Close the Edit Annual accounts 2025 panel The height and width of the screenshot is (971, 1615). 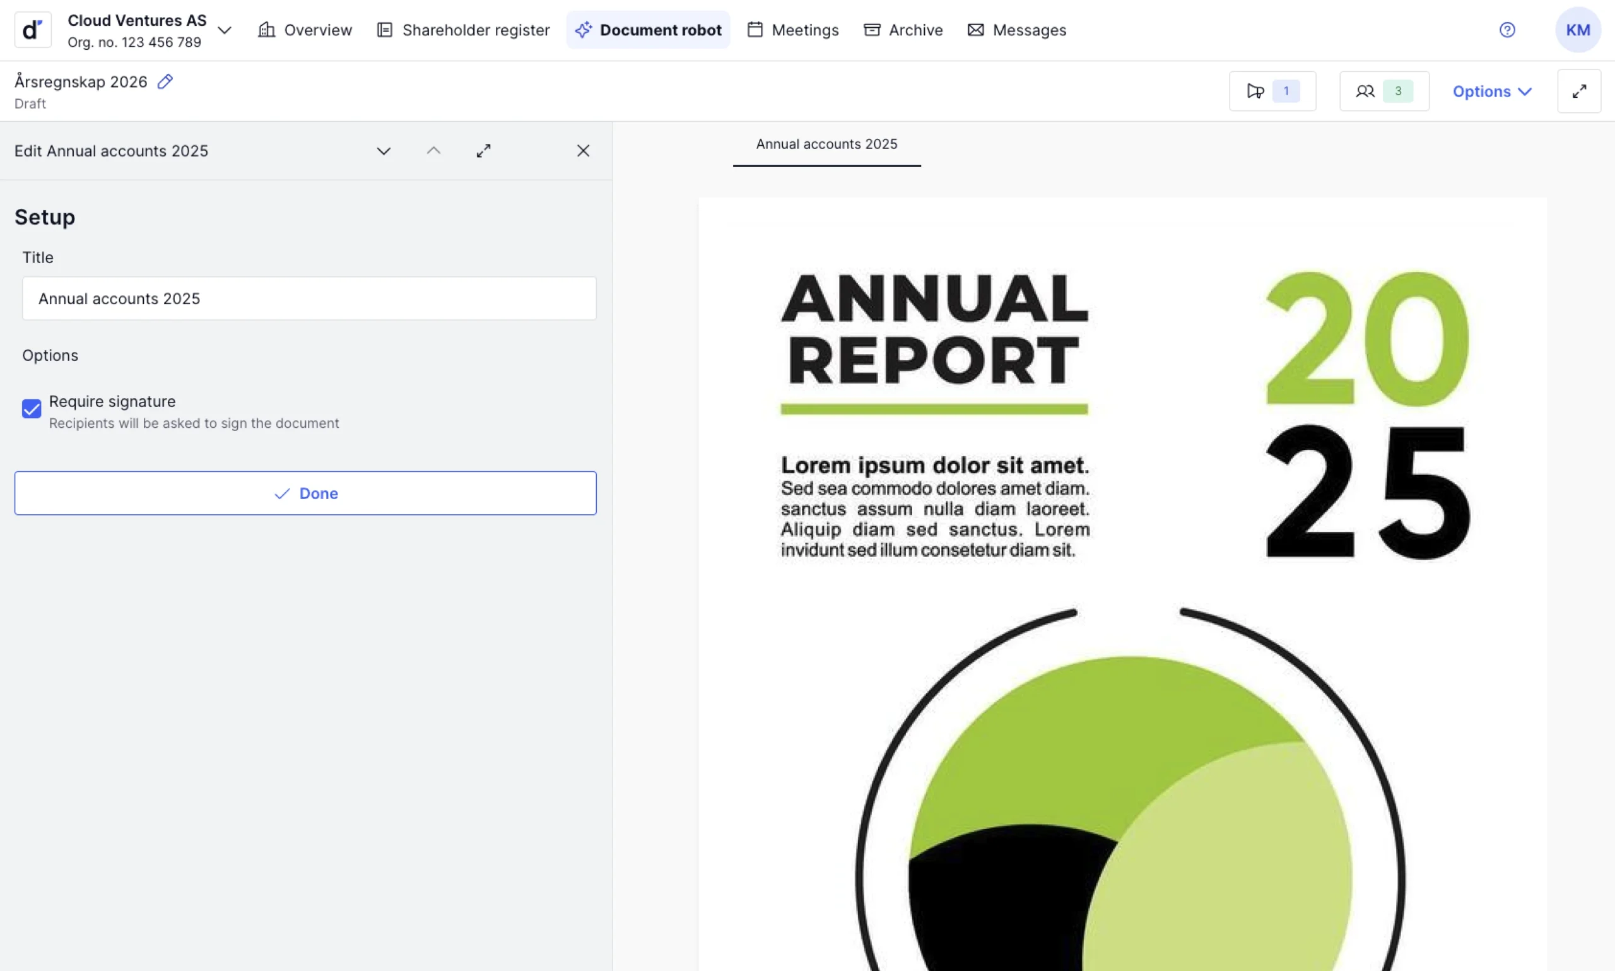tap(583, 151)
